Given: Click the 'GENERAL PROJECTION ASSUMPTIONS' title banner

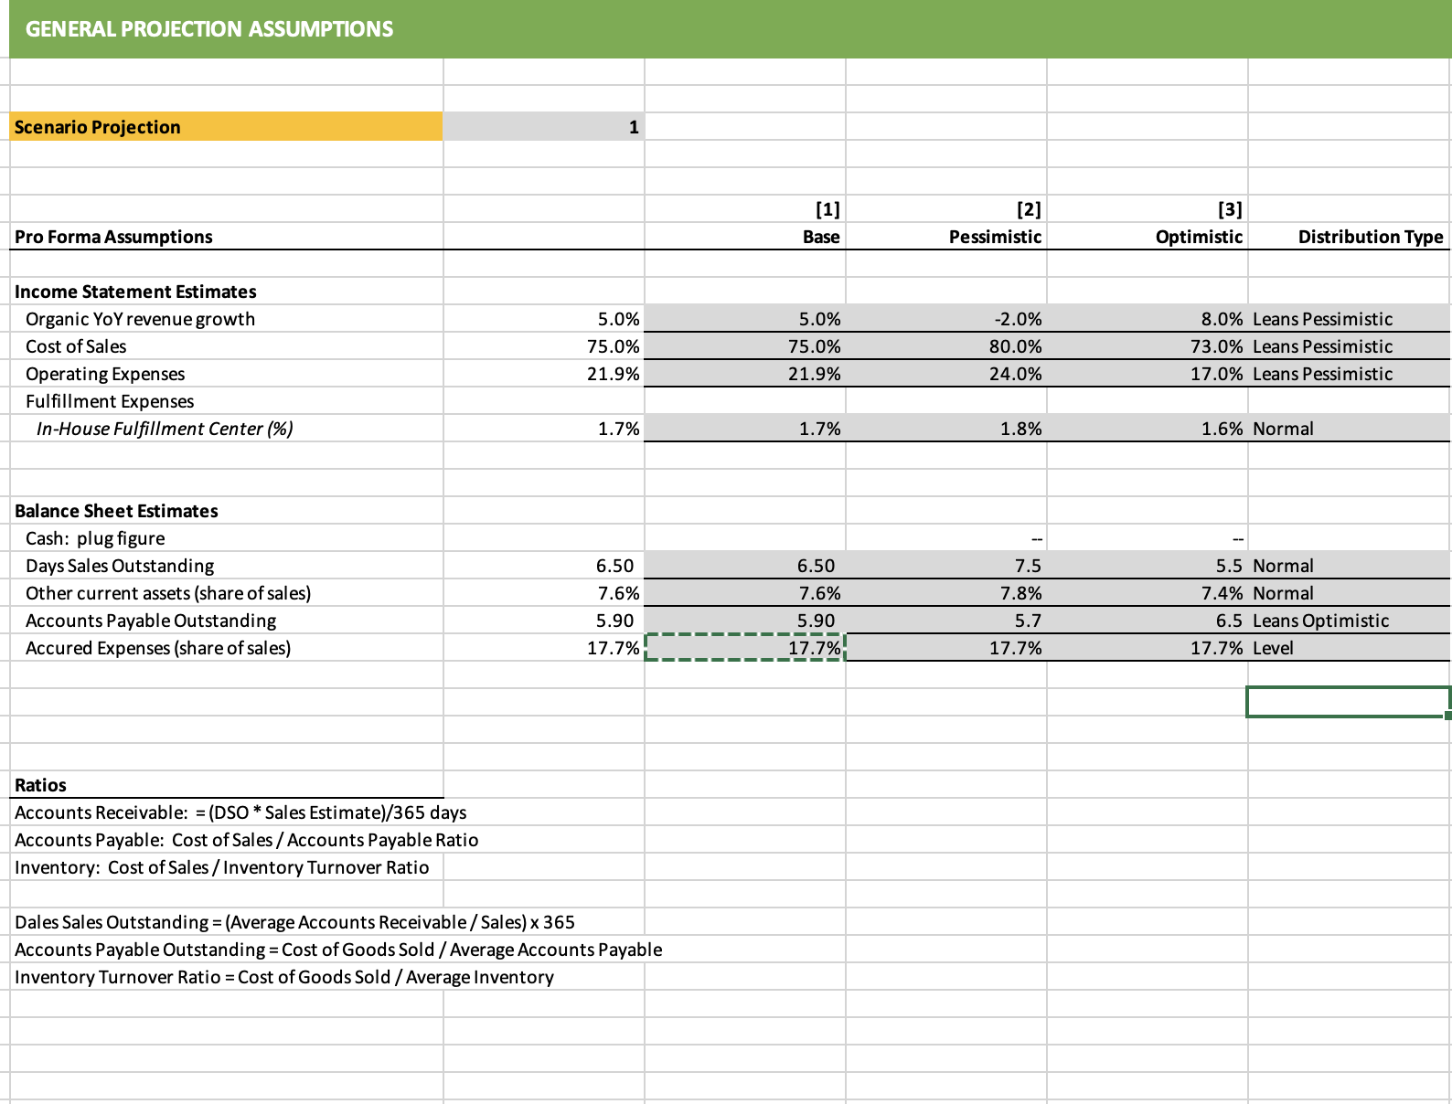Looking at the screenshot, I should pos(730,29).
